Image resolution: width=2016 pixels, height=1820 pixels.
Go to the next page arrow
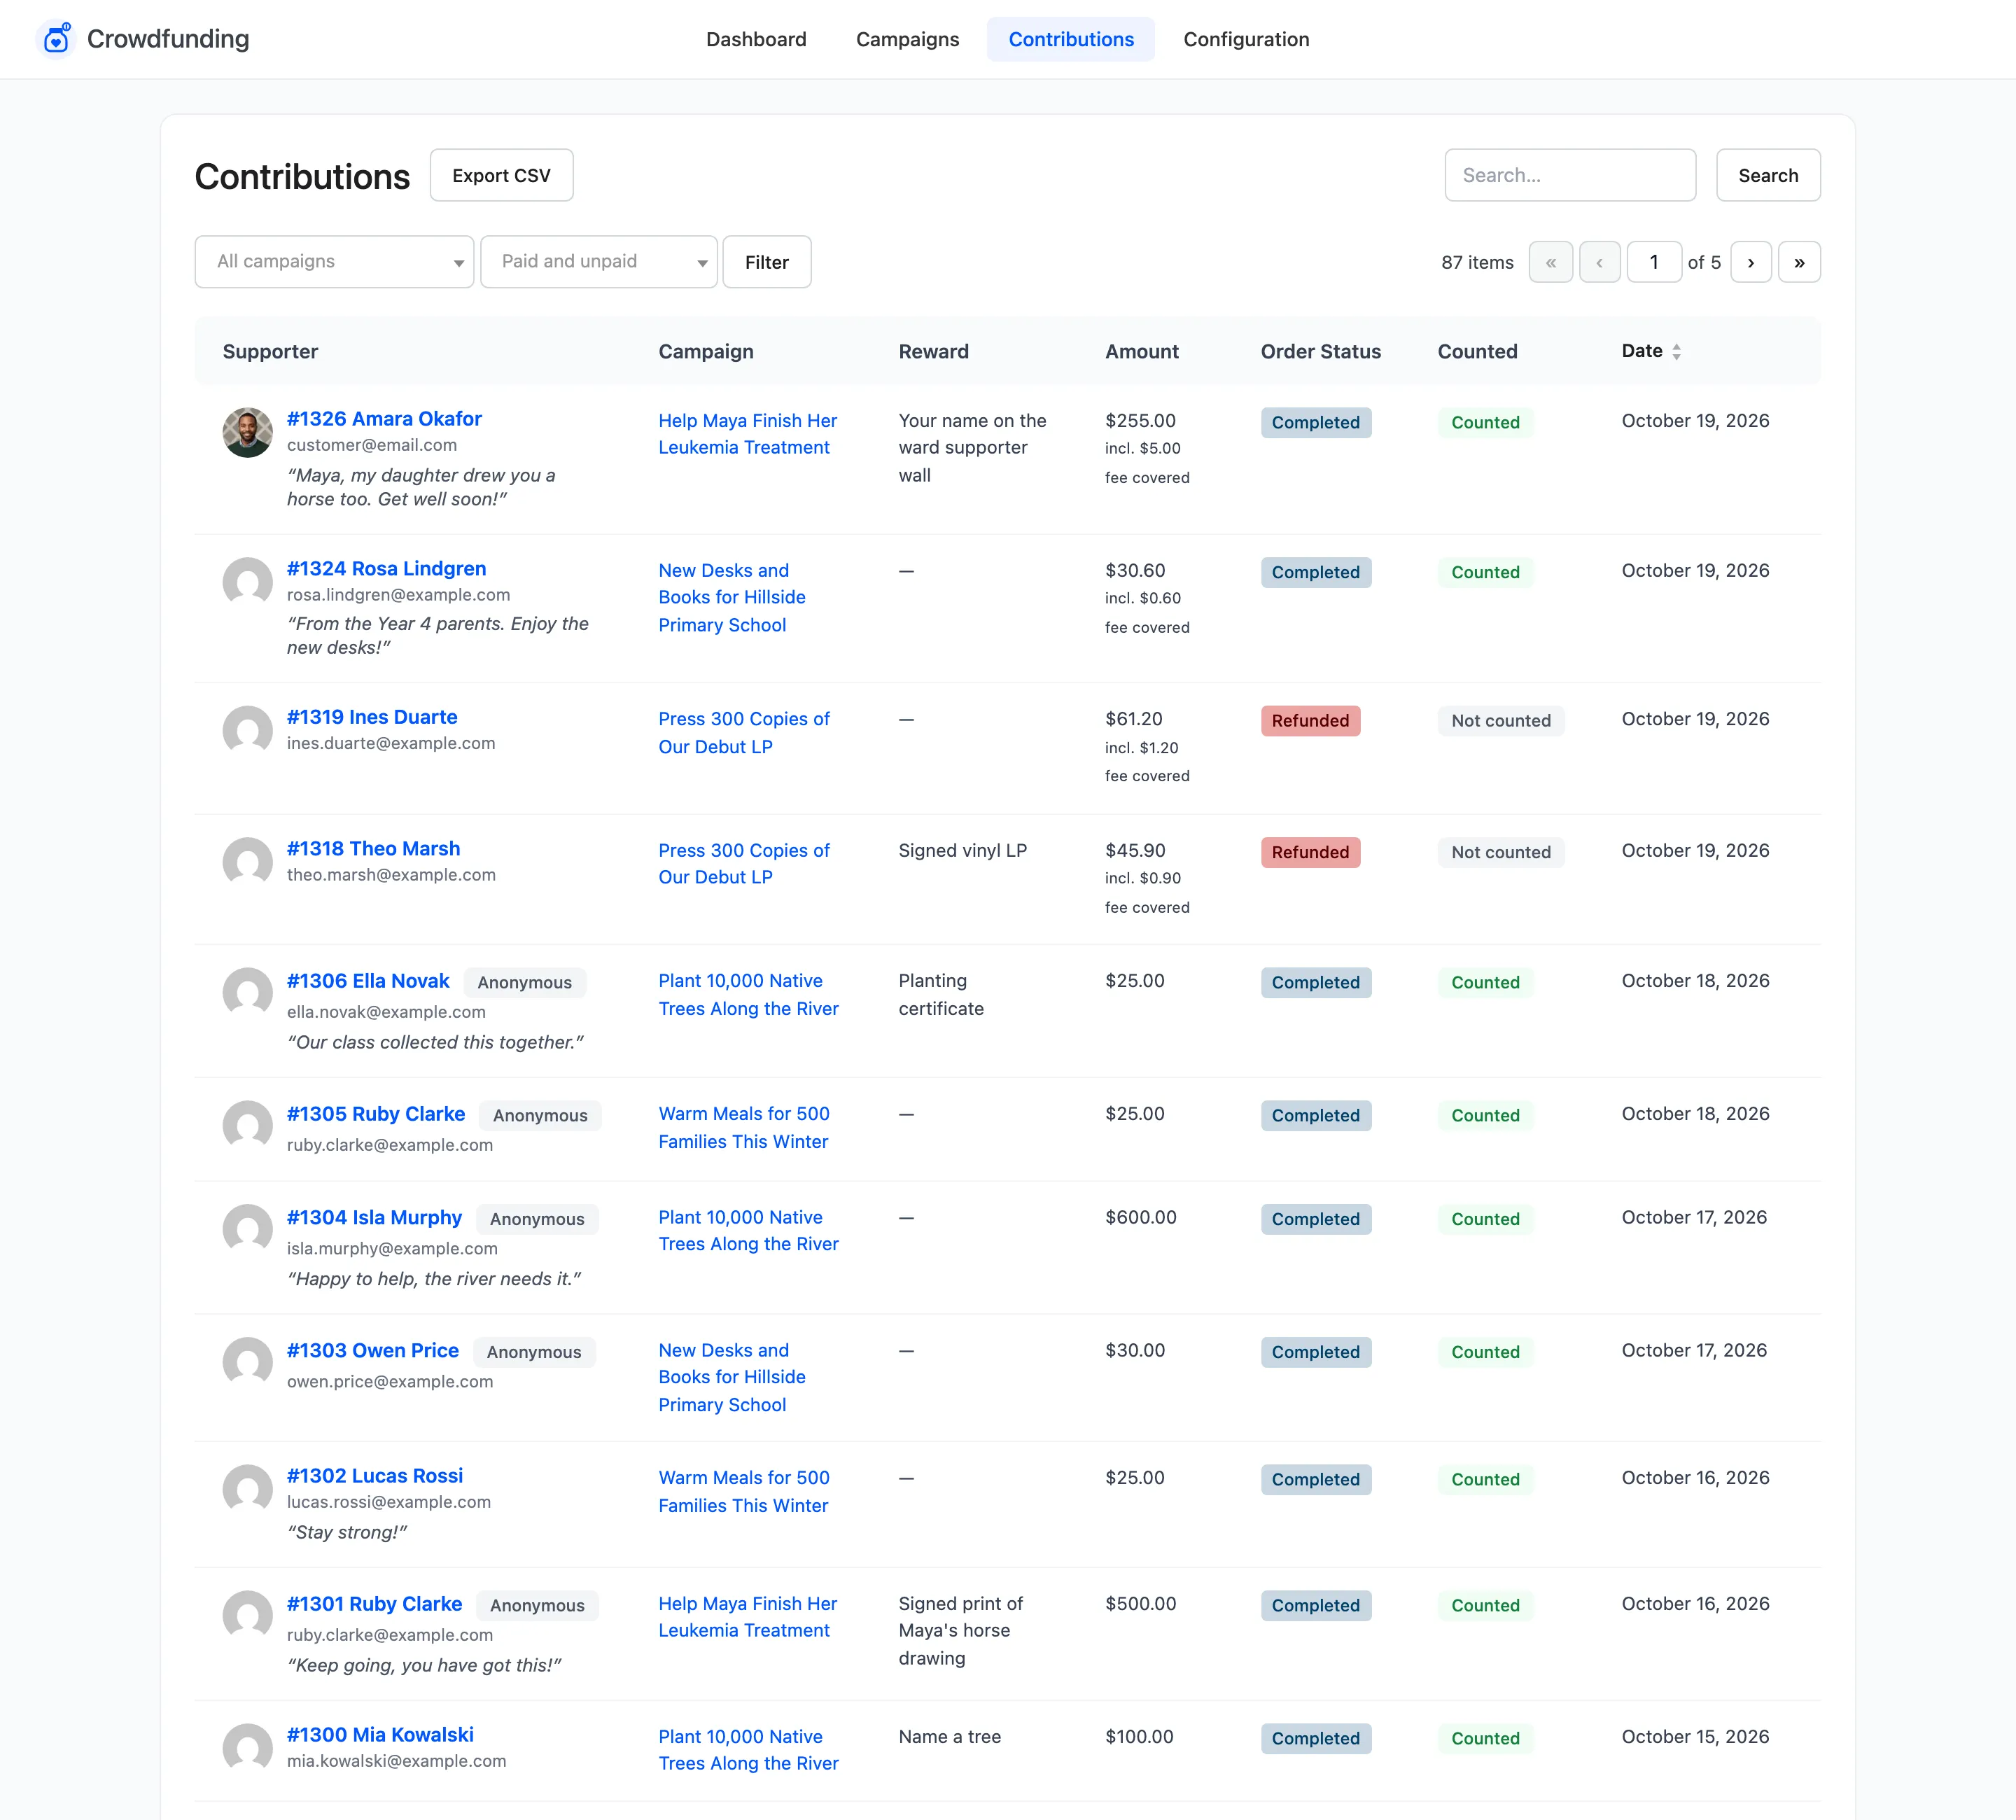1750,262
